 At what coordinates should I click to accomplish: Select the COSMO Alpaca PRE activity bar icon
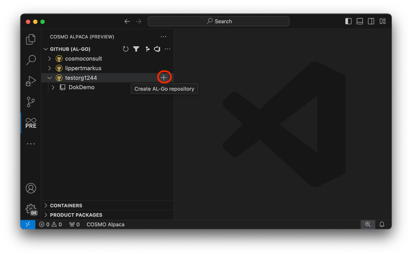[x=31, y=123]
